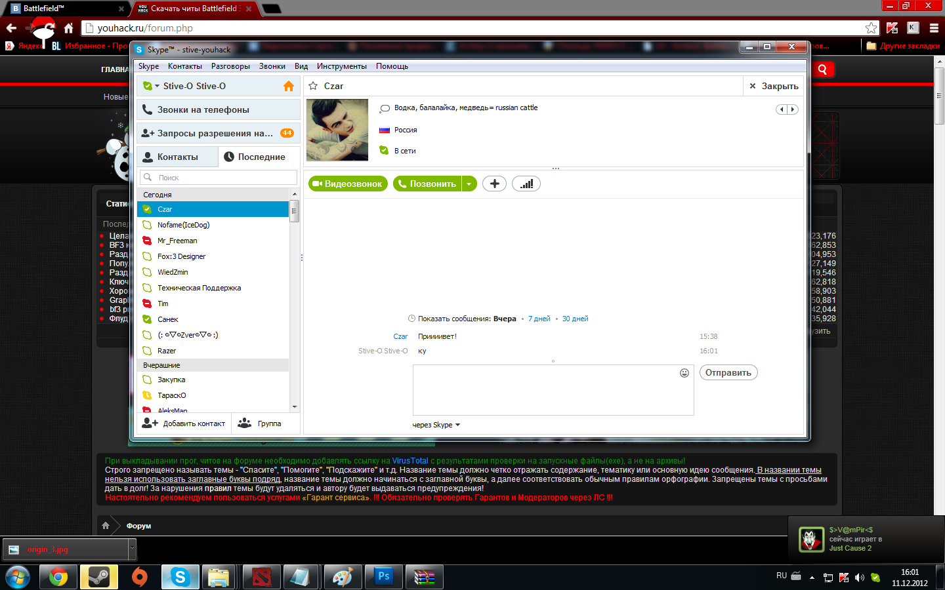Click the Windows Start orb
The image size is (945, 590).
coord(18,578)
